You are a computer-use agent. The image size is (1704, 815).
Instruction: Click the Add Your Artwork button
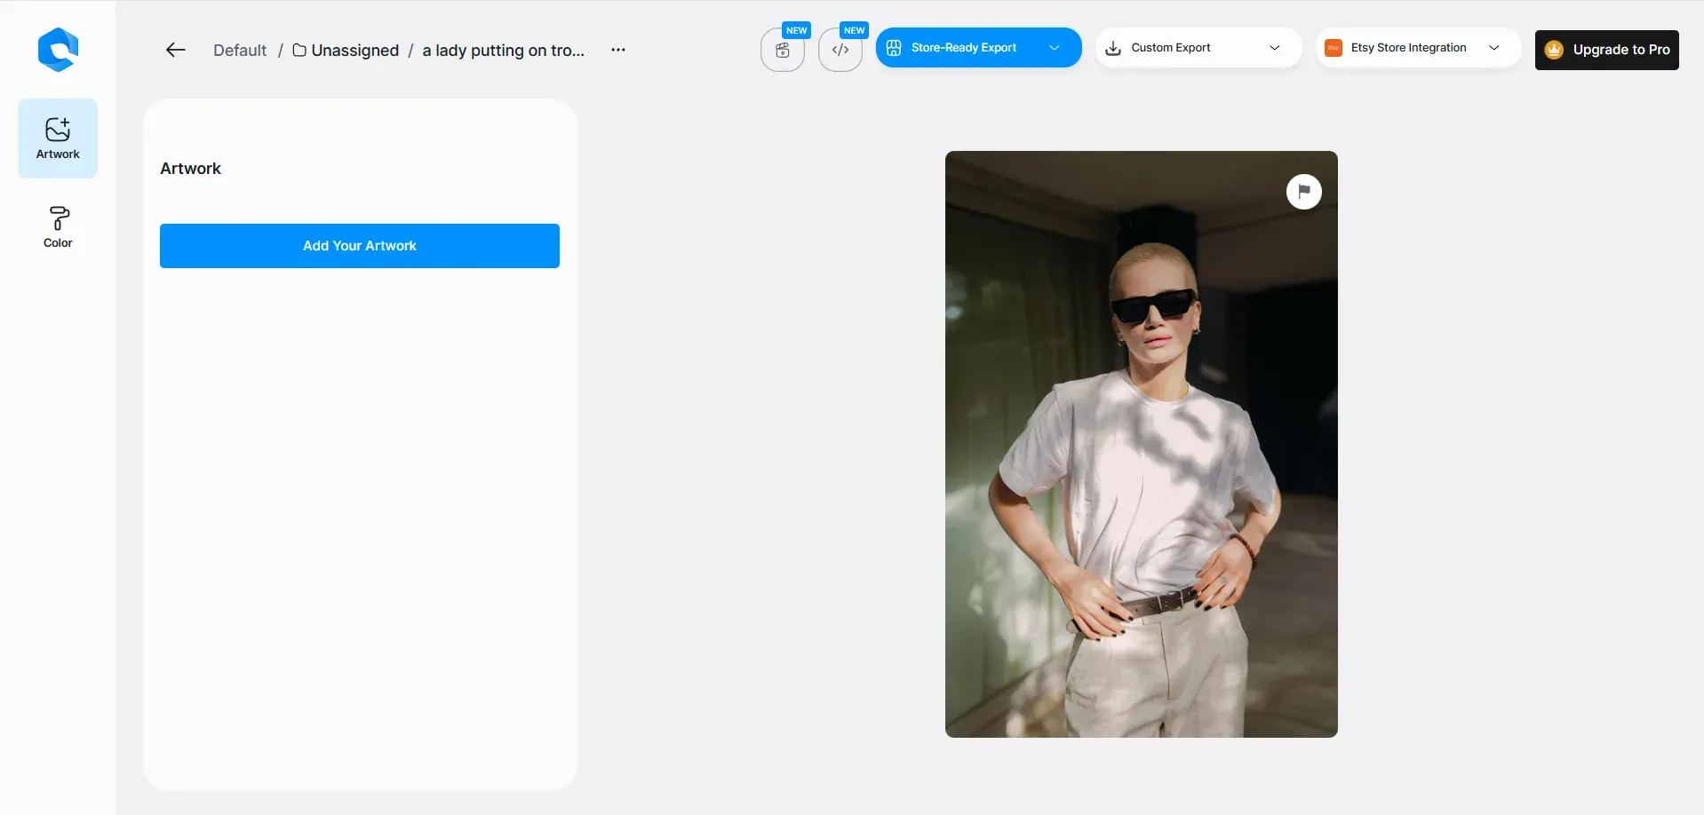359,245
